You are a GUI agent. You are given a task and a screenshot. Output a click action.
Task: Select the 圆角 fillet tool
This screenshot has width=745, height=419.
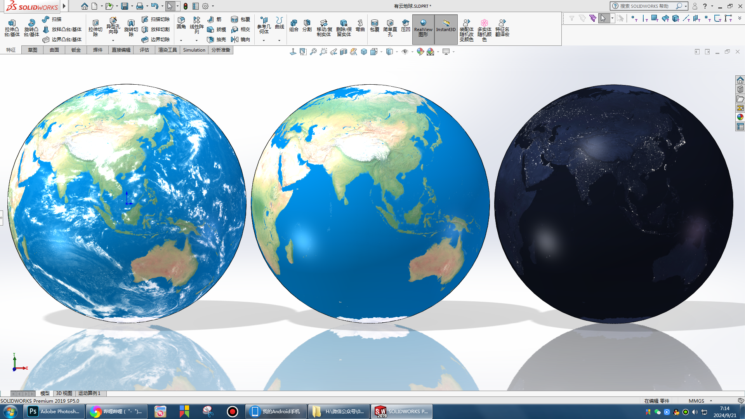(181, 23)
